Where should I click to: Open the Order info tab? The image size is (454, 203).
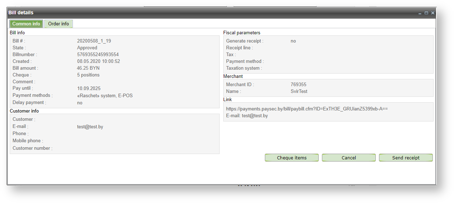(x=58, y=24)
